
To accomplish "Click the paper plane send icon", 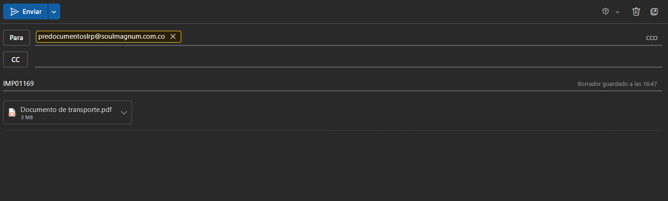I will [x=14, y=12].
